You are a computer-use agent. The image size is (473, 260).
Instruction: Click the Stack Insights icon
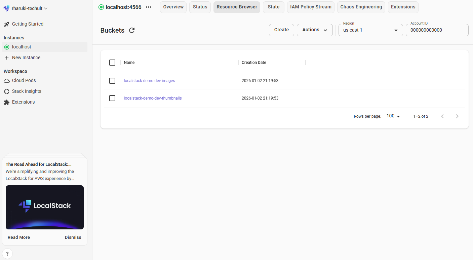pos(6,91)
